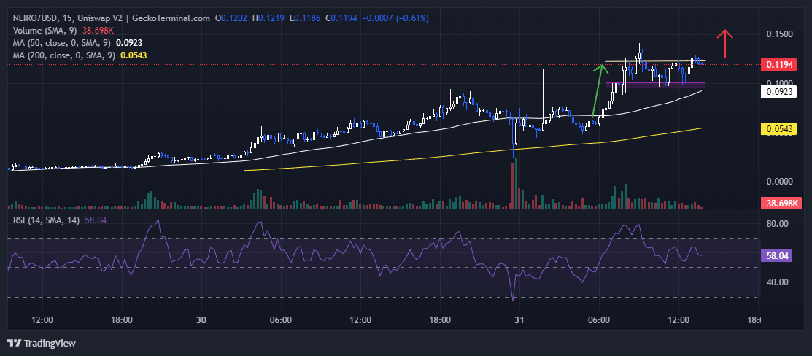The height and width of the screenshot is (356, 812).
Task: Click the 31 date label on the time axis
Action: (x=519, y=320)
